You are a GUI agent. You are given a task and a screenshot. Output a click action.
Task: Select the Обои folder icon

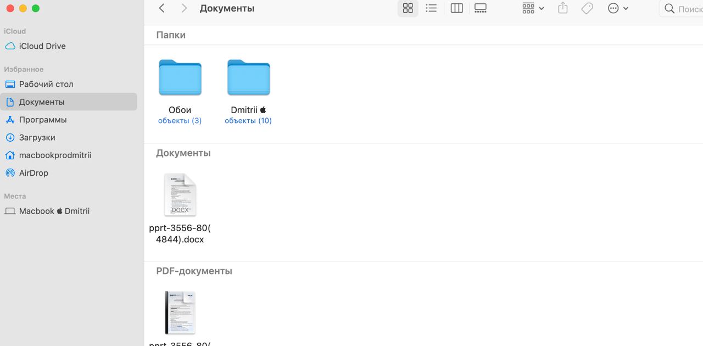[180, 77]
